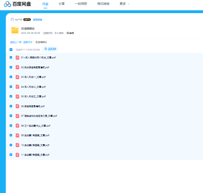The height and width of the screenshot is (193, 203).
Task: Uncheck the 08 三个实战票作业 file checkbox
Action: [x=11, y=126]
